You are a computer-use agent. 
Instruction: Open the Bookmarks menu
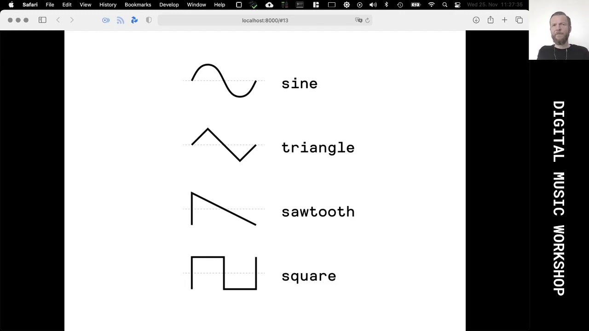pos(138,5)
